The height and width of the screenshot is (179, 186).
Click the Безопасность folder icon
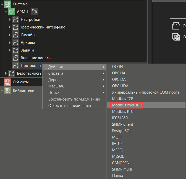pyautogui.click(x=12, y=73)
